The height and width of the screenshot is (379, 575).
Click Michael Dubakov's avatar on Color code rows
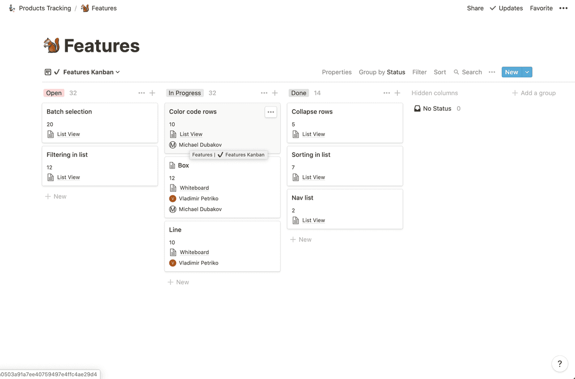click(x=172, y=145)
